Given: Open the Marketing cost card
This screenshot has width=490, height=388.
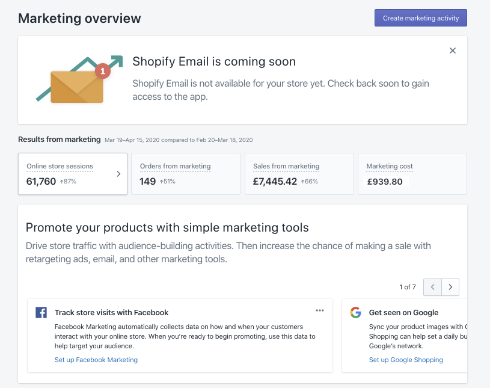Looking at the screenshot, I should tap(412, 174).
